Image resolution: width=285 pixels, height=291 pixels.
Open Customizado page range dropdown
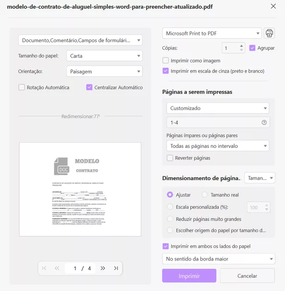coord(217,108)
